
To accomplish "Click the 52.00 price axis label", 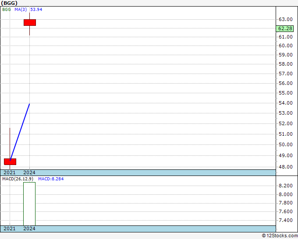I will (285, 123).
